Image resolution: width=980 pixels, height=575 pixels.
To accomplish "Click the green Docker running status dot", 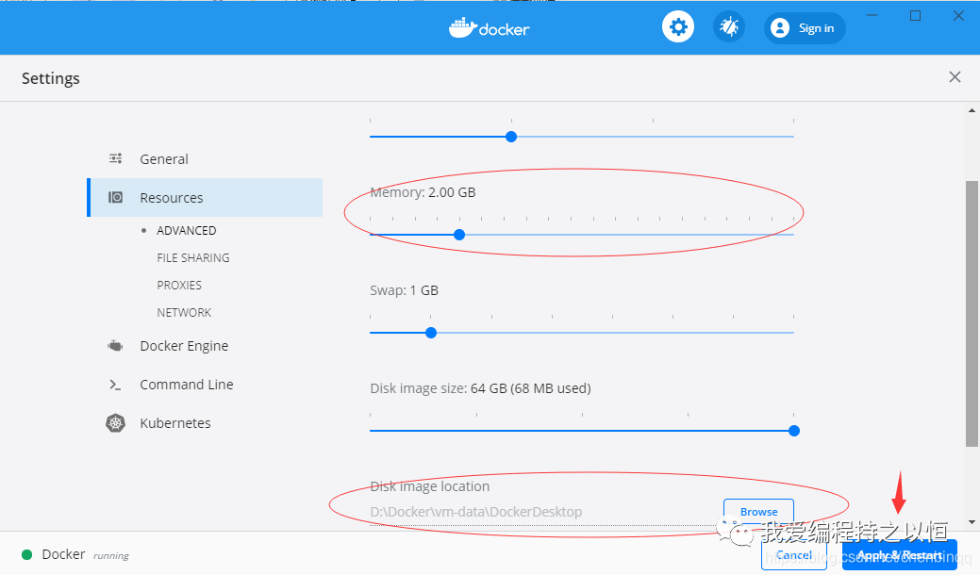I will 26,554.
